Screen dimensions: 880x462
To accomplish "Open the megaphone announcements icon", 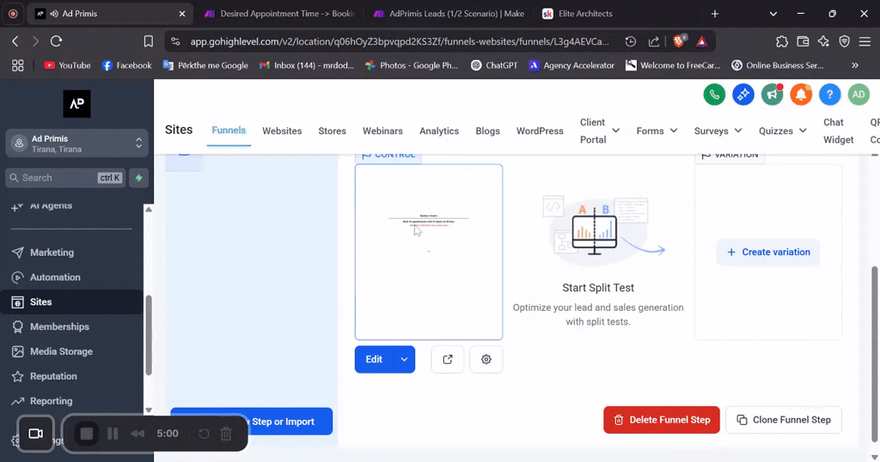I will coord(773,94).
